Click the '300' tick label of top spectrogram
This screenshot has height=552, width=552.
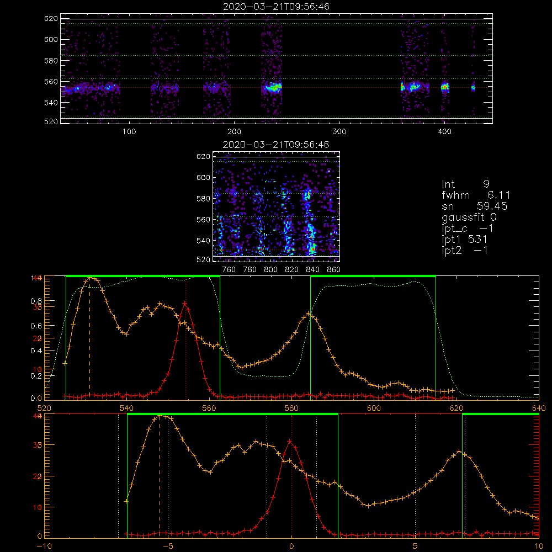tap(339, 132)
